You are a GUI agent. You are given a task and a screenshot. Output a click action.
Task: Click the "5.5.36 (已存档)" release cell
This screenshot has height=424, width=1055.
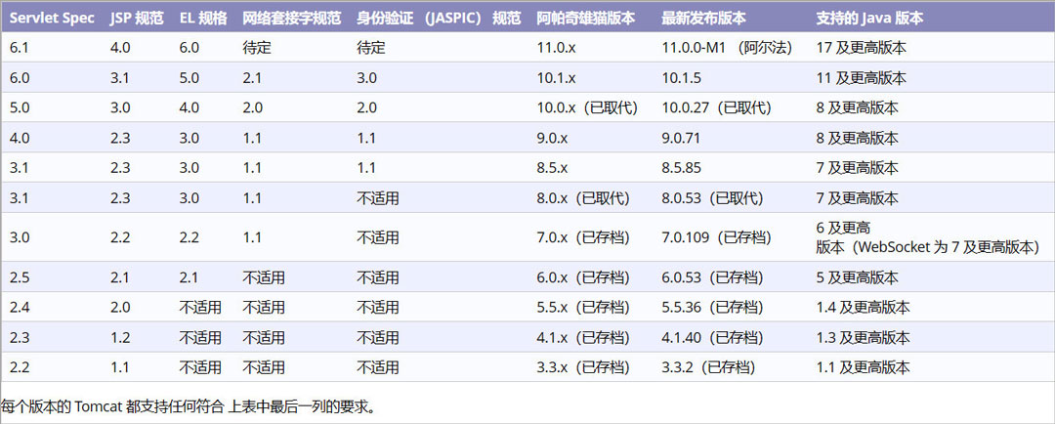[x=712, y=307]
